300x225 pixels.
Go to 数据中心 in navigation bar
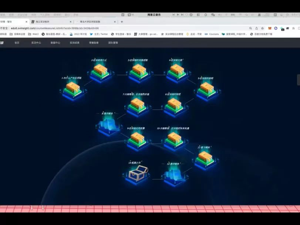point(55,43)
